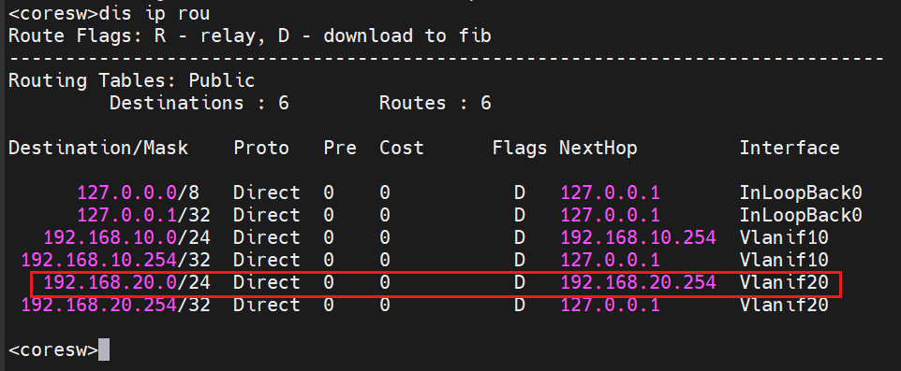Click destination 192.168.20.0/24
The height and width of the screenshot is (371, 901).
point(127,282)
